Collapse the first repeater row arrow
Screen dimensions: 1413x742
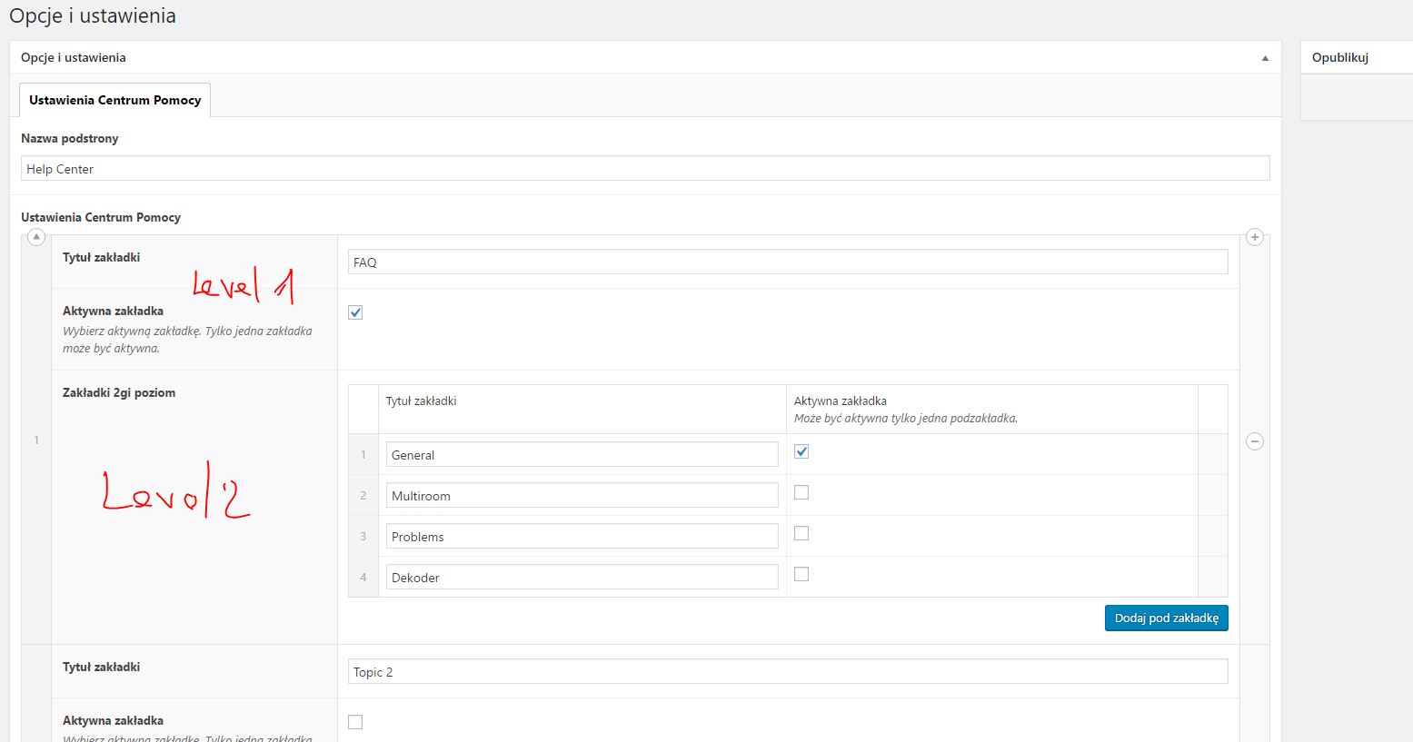click(35, 237)
